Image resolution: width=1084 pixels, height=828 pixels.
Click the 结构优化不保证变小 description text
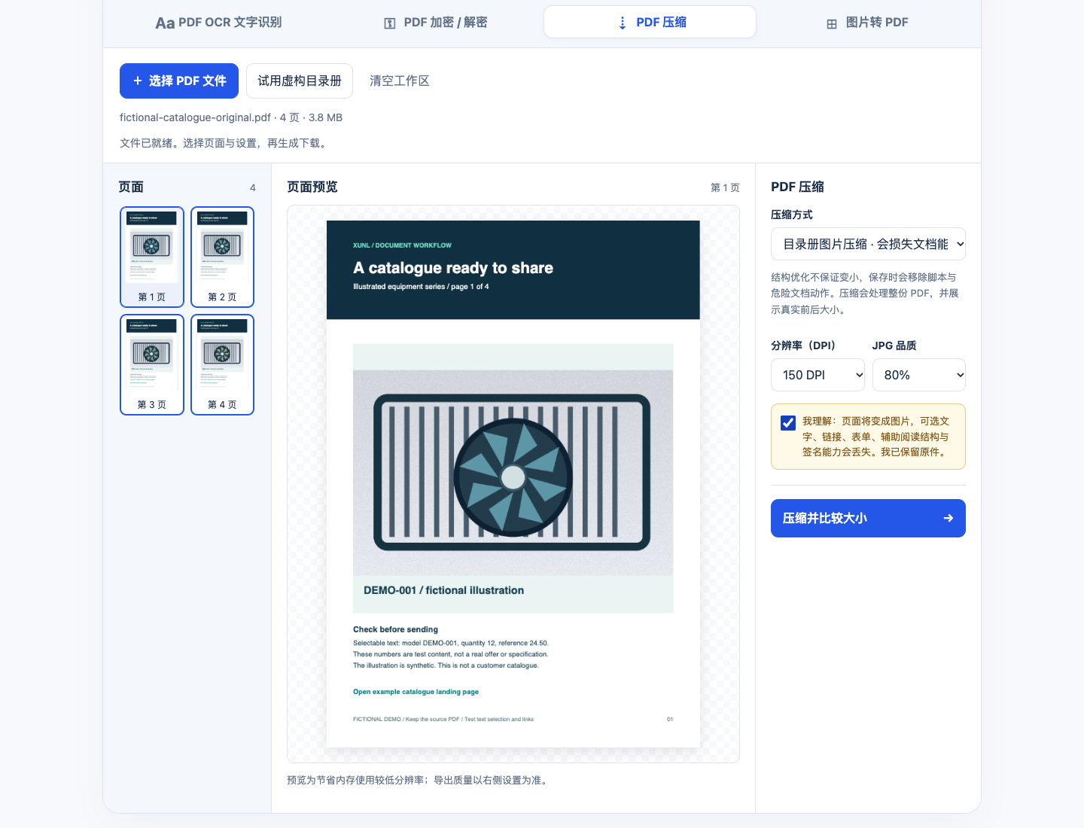pos(865,294)
